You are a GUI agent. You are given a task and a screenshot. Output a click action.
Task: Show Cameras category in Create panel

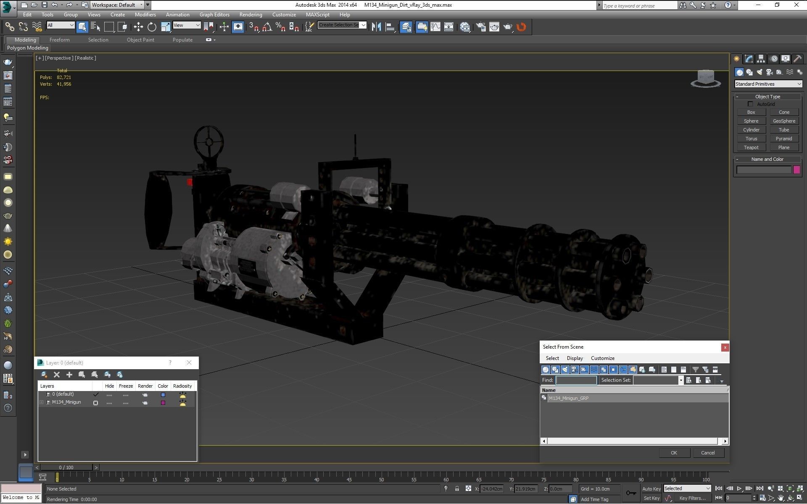click(x=770, y=72)
